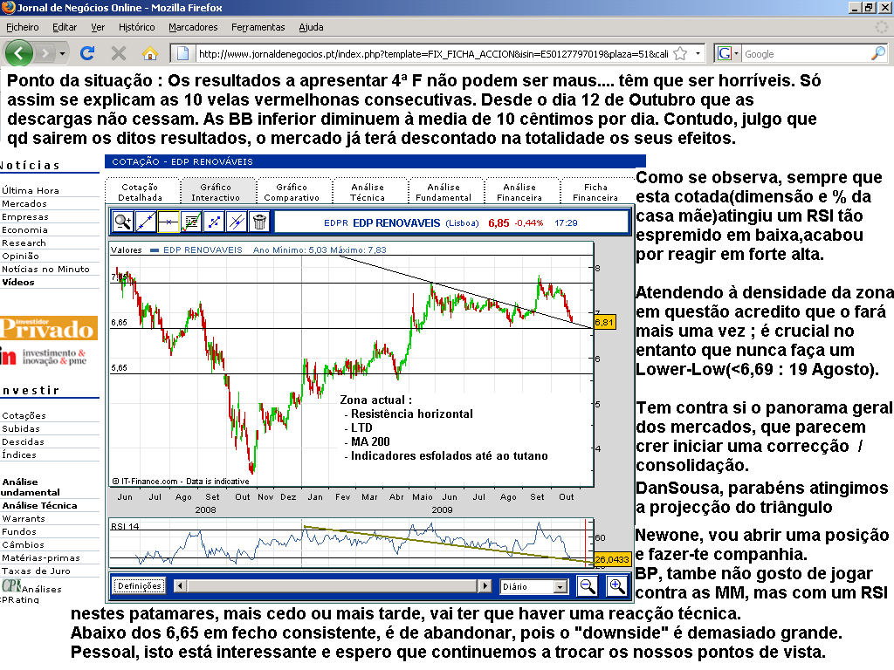The image size is (894, 670).
Task: Open the Vídeos link
Action: click(x=18, y=282)
